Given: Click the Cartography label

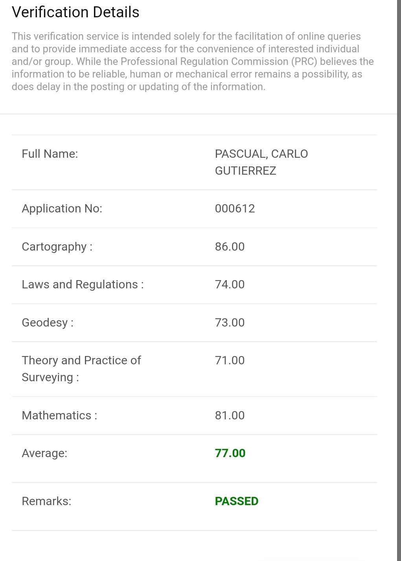Looking at the screenshot, I should click(x=57, y=247).
